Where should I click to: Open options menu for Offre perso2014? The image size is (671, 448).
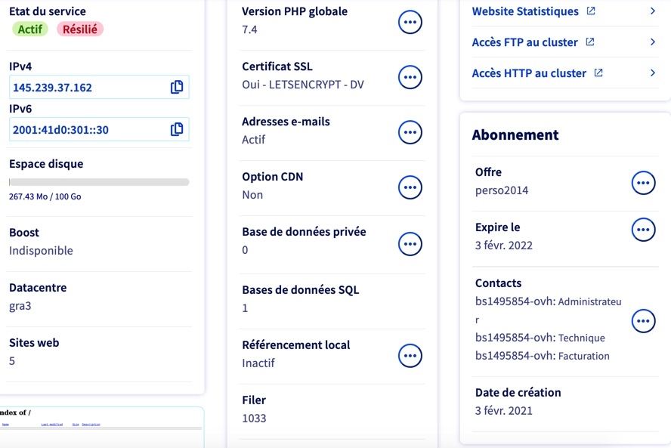point(643,183)
